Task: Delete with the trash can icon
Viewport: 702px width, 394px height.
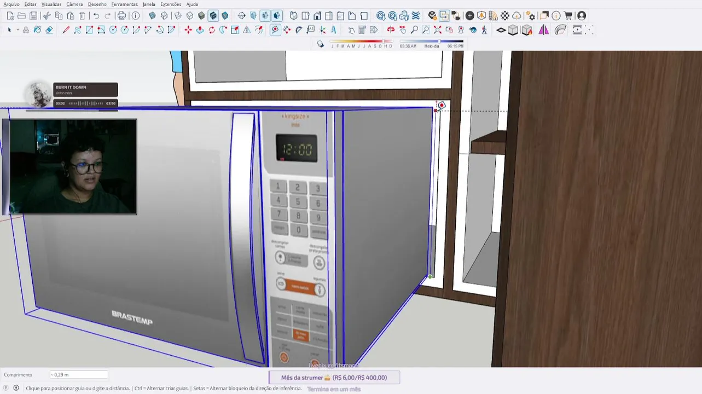Action: point(82,16)
